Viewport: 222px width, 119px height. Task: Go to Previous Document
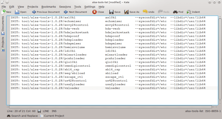point(46,12)
